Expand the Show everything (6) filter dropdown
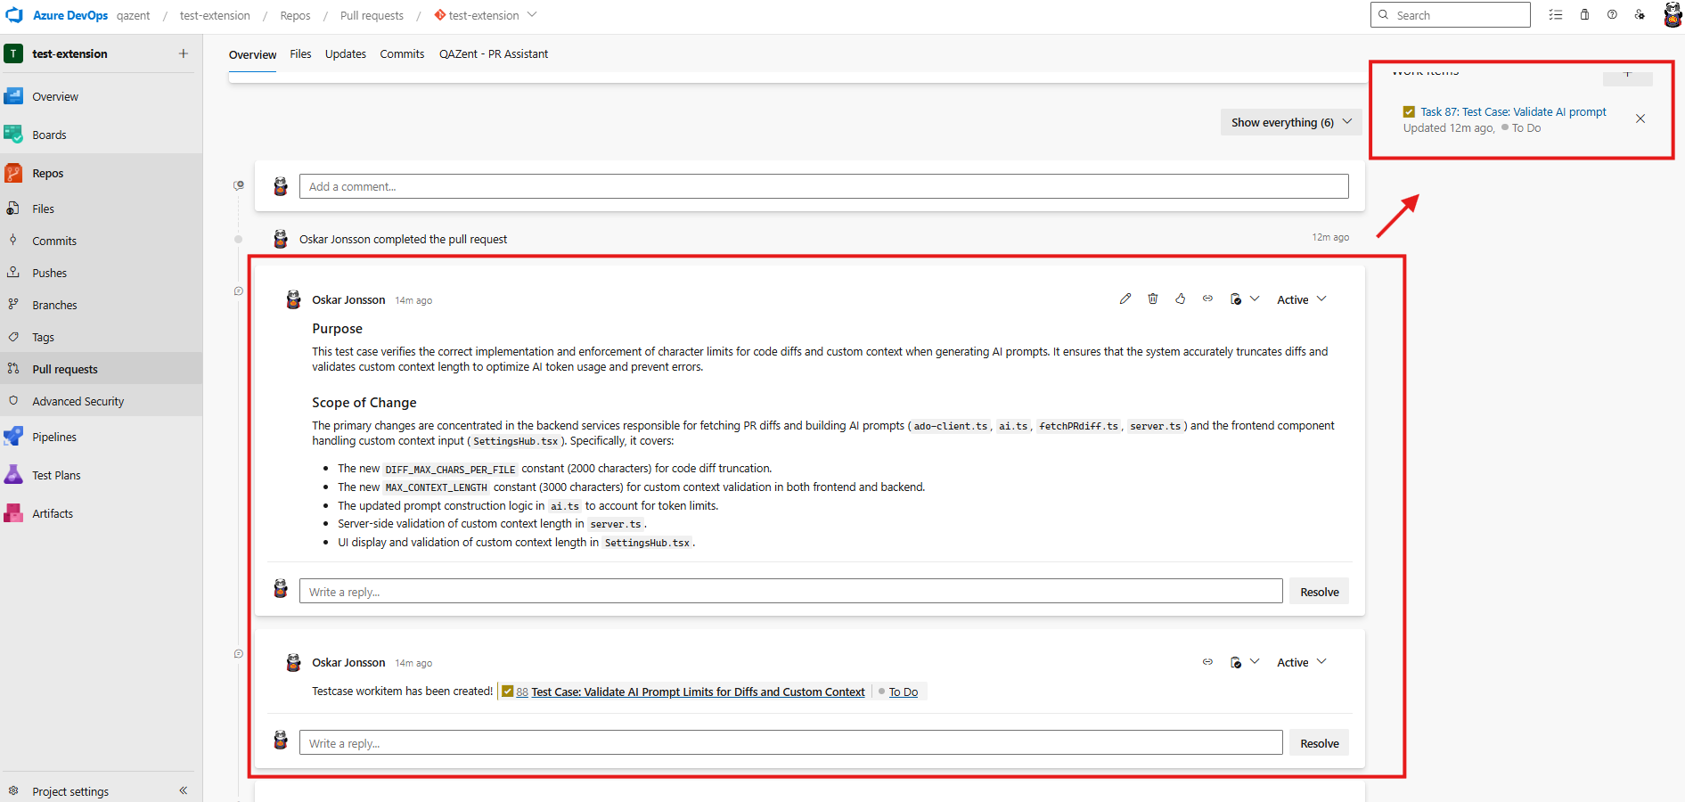The image size is (1685, 802). (x=1290, y=123)
